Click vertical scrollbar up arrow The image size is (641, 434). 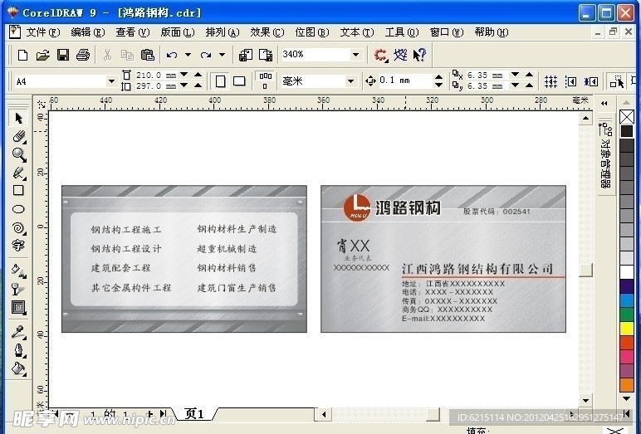585,119
